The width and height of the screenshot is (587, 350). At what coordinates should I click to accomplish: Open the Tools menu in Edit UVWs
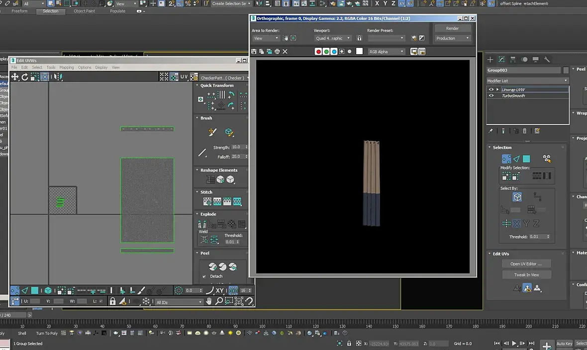coord(51,67)
